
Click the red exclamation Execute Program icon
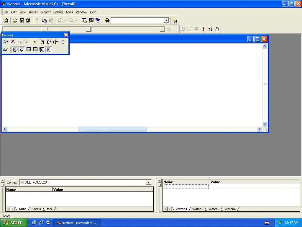pyautogui.click(x=203, y=29)
